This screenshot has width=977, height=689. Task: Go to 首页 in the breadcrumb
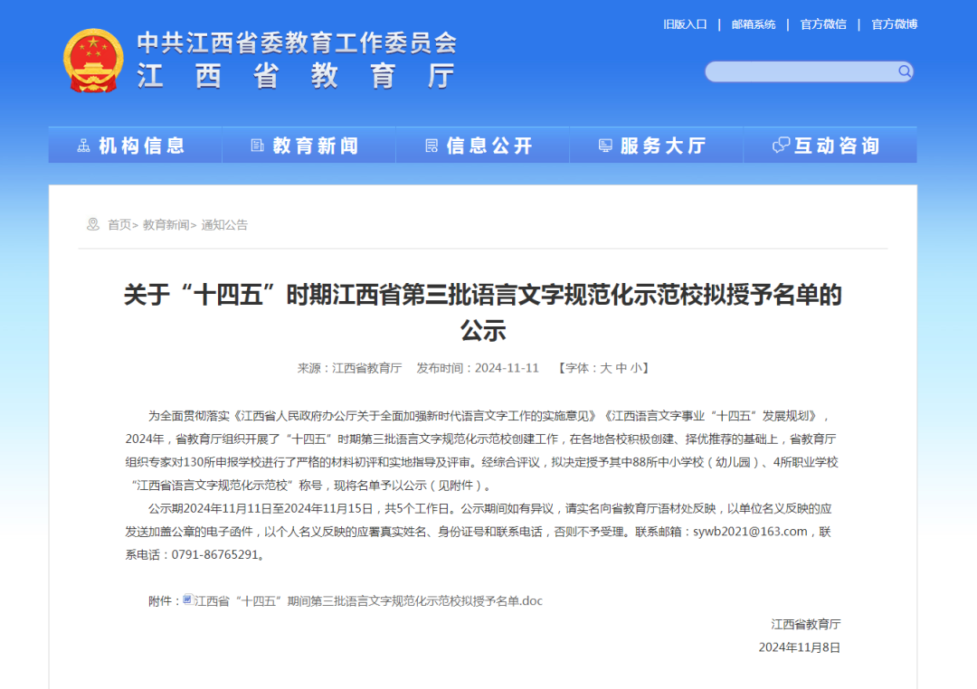119,225
